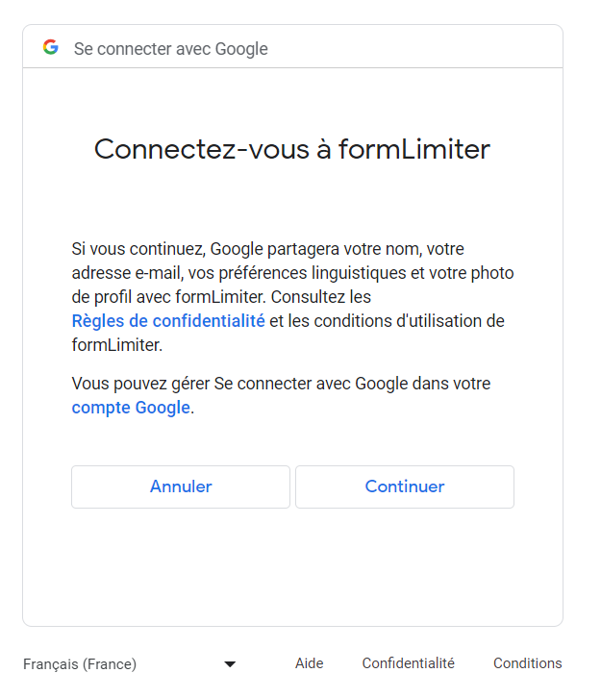
Task: Click the "Se connecter avec Google" header text
Action: [170, 49]
